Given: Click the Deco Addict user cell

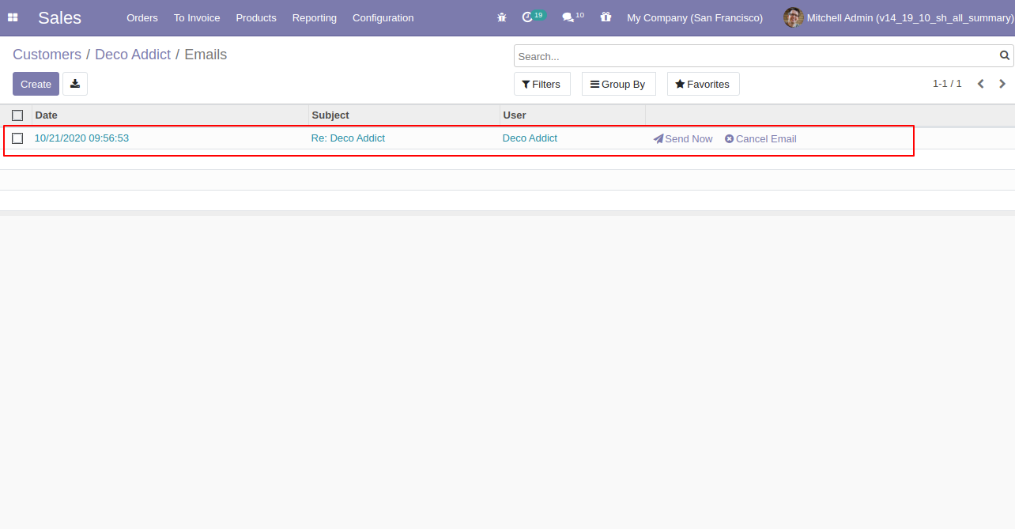Looking at the screenshot, I should coord(530,138).
